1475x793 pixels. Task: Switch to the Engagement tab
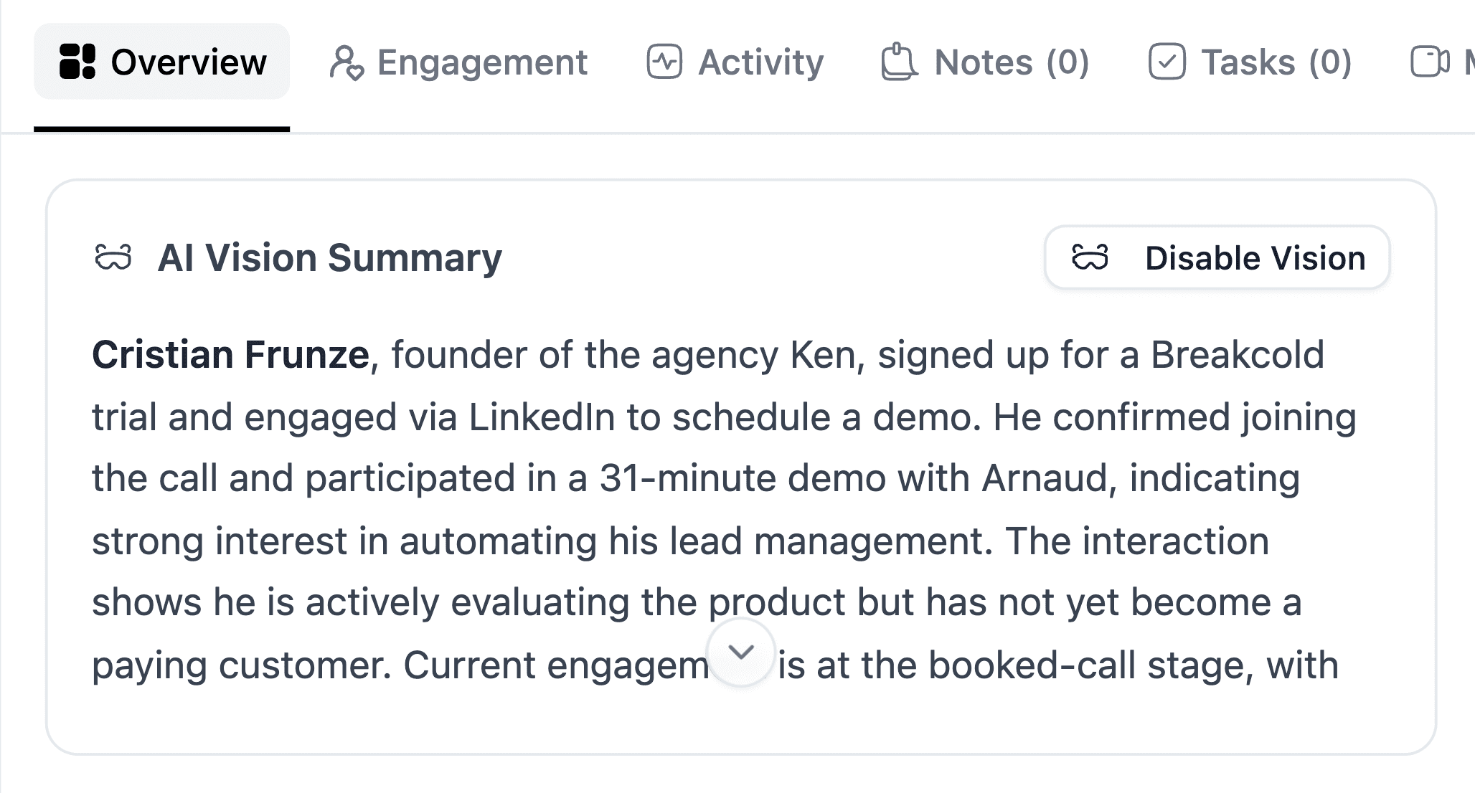pyautogui.click(x=461, y=62)
